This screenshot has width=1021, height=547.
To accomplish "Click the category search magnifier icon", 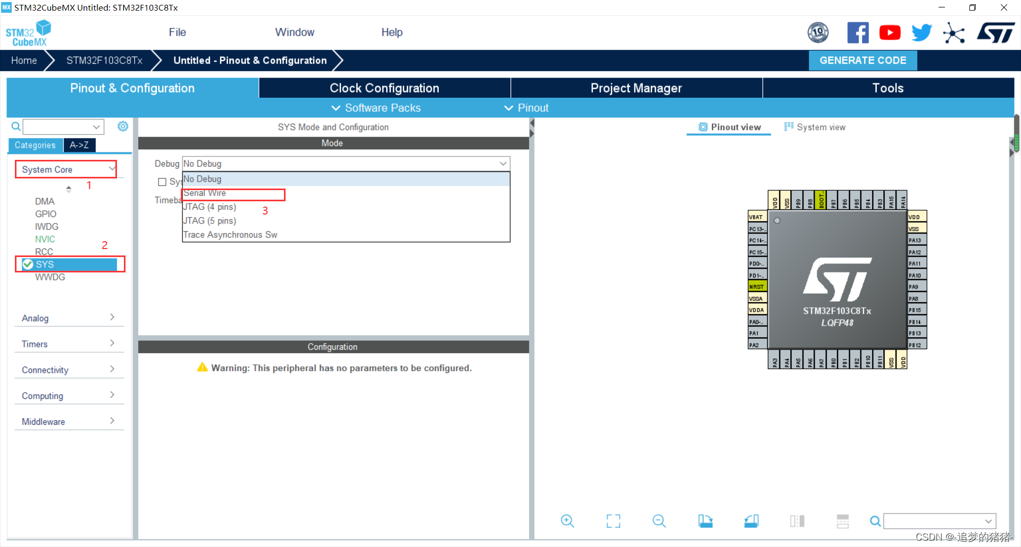I will pos(16,126).
